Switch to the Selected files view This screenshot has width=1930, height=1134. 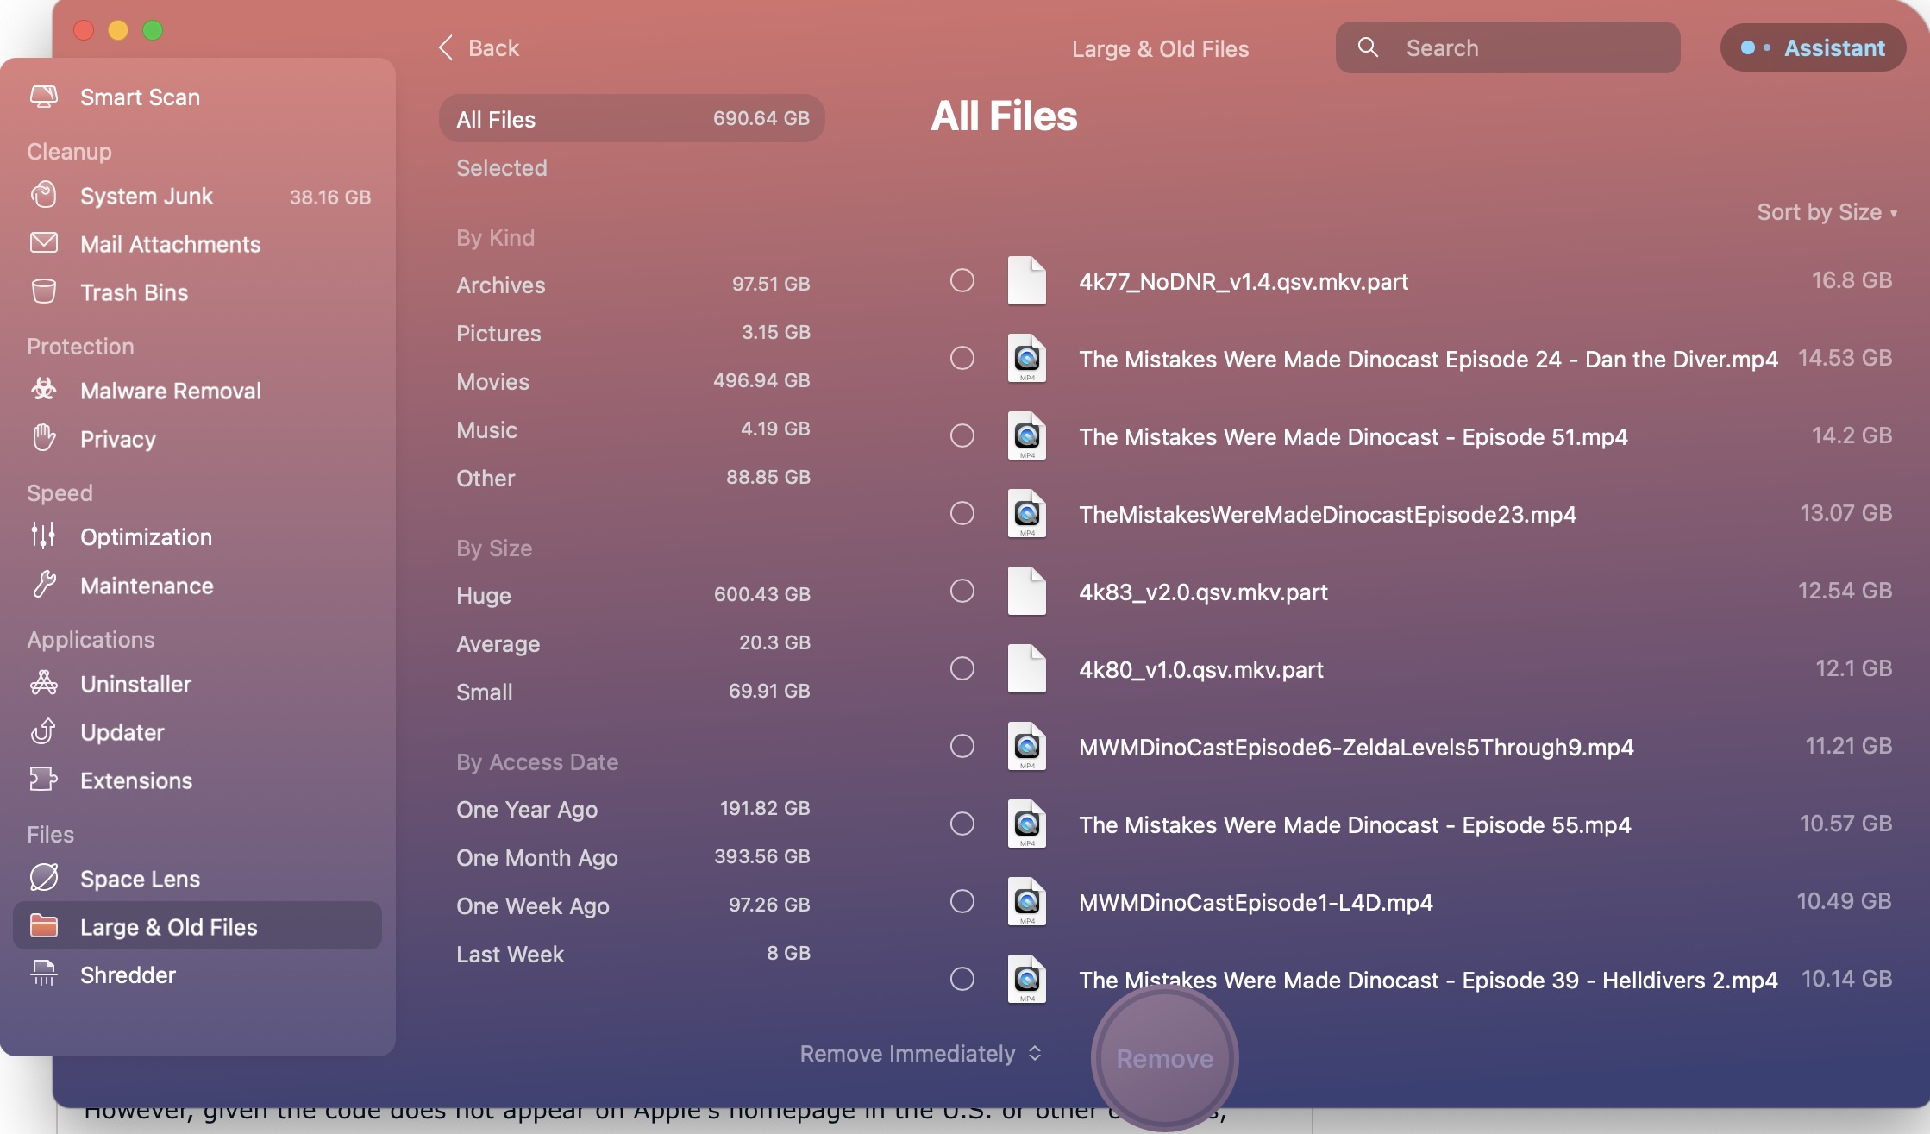coord(502,167)
